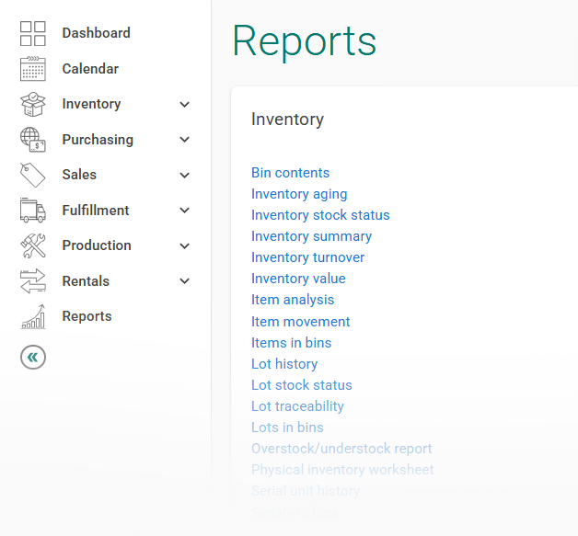Click the Fulfillment truck icon
The image size is (578, 536).
(33, 211)
